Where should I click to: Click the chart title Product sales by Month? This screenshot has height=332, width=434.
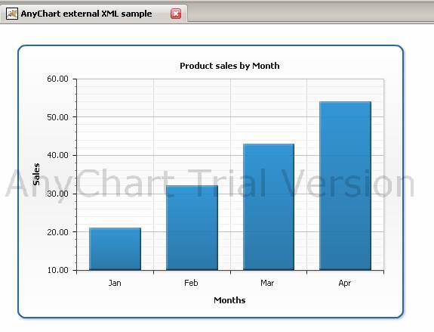(x=229, y=66)
